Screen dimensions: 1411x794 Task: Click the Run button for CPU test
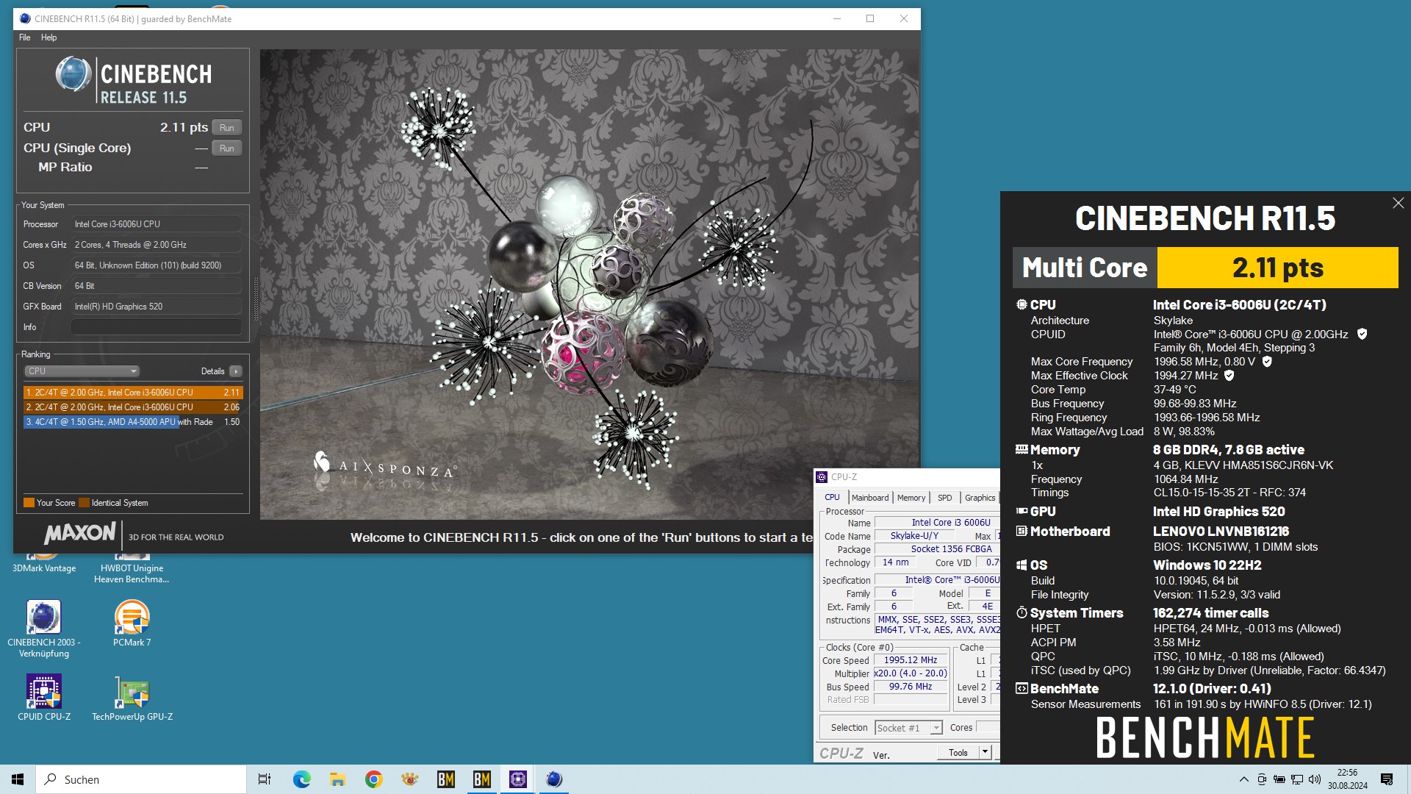coord(226,127)
